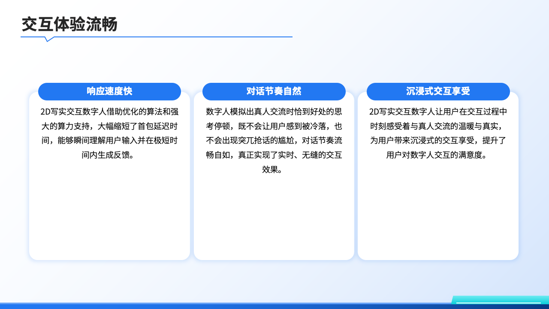Click the text line 效果。 in middle card
This screenshot has width=549, height=309.
274,170
